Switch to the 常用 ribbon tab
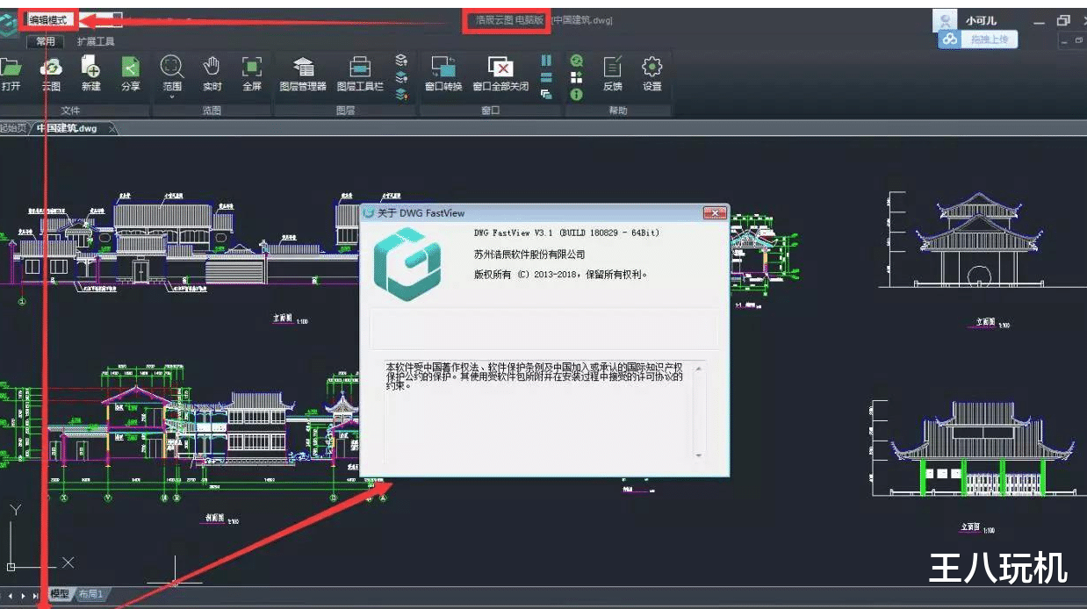The height and width of the screenshot is (609, 1087). point(46,41)
